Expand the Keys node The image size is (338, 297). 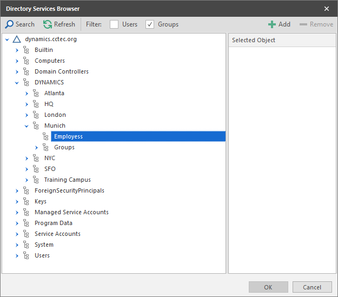17,202
